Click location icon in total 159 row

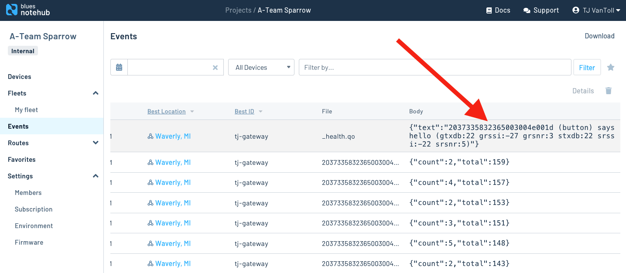pos(151,163)
